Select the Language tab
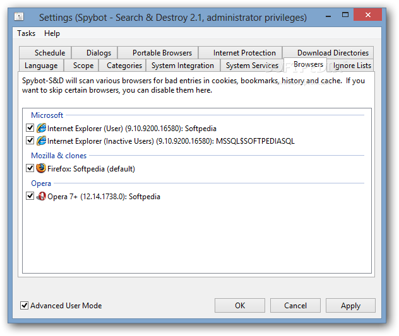Image resolution: width=399 pixels, height=336 pixels. 42,66
